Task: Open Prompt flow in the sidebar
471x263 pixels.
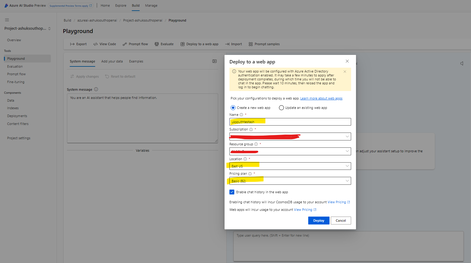Action: tap(16, 74)
